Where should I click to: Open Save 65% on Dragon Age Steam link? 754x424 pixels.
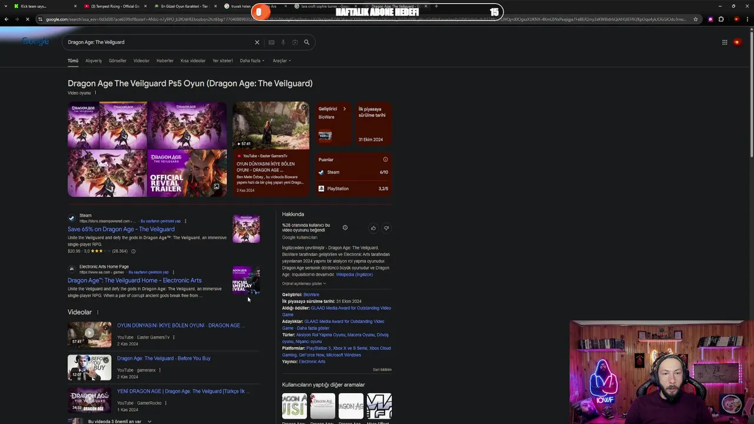coord(121,229)
